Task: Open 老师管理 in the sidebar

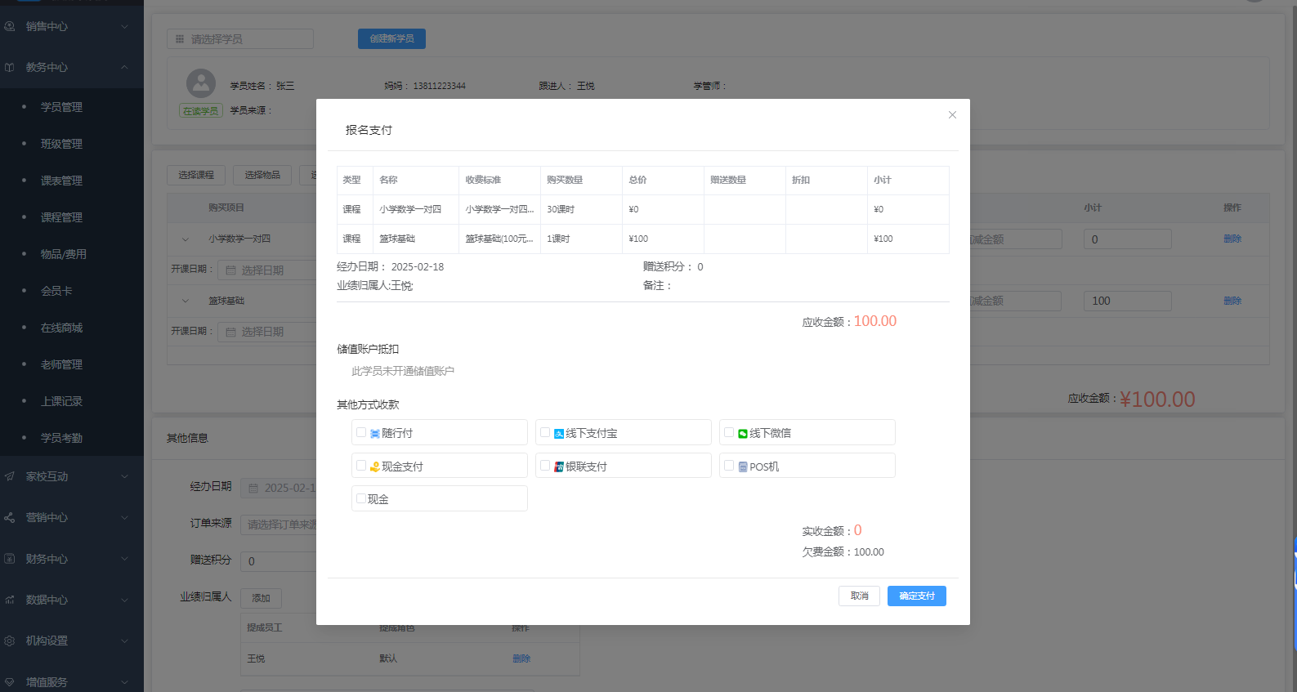Action: click(x=61, y=364)
